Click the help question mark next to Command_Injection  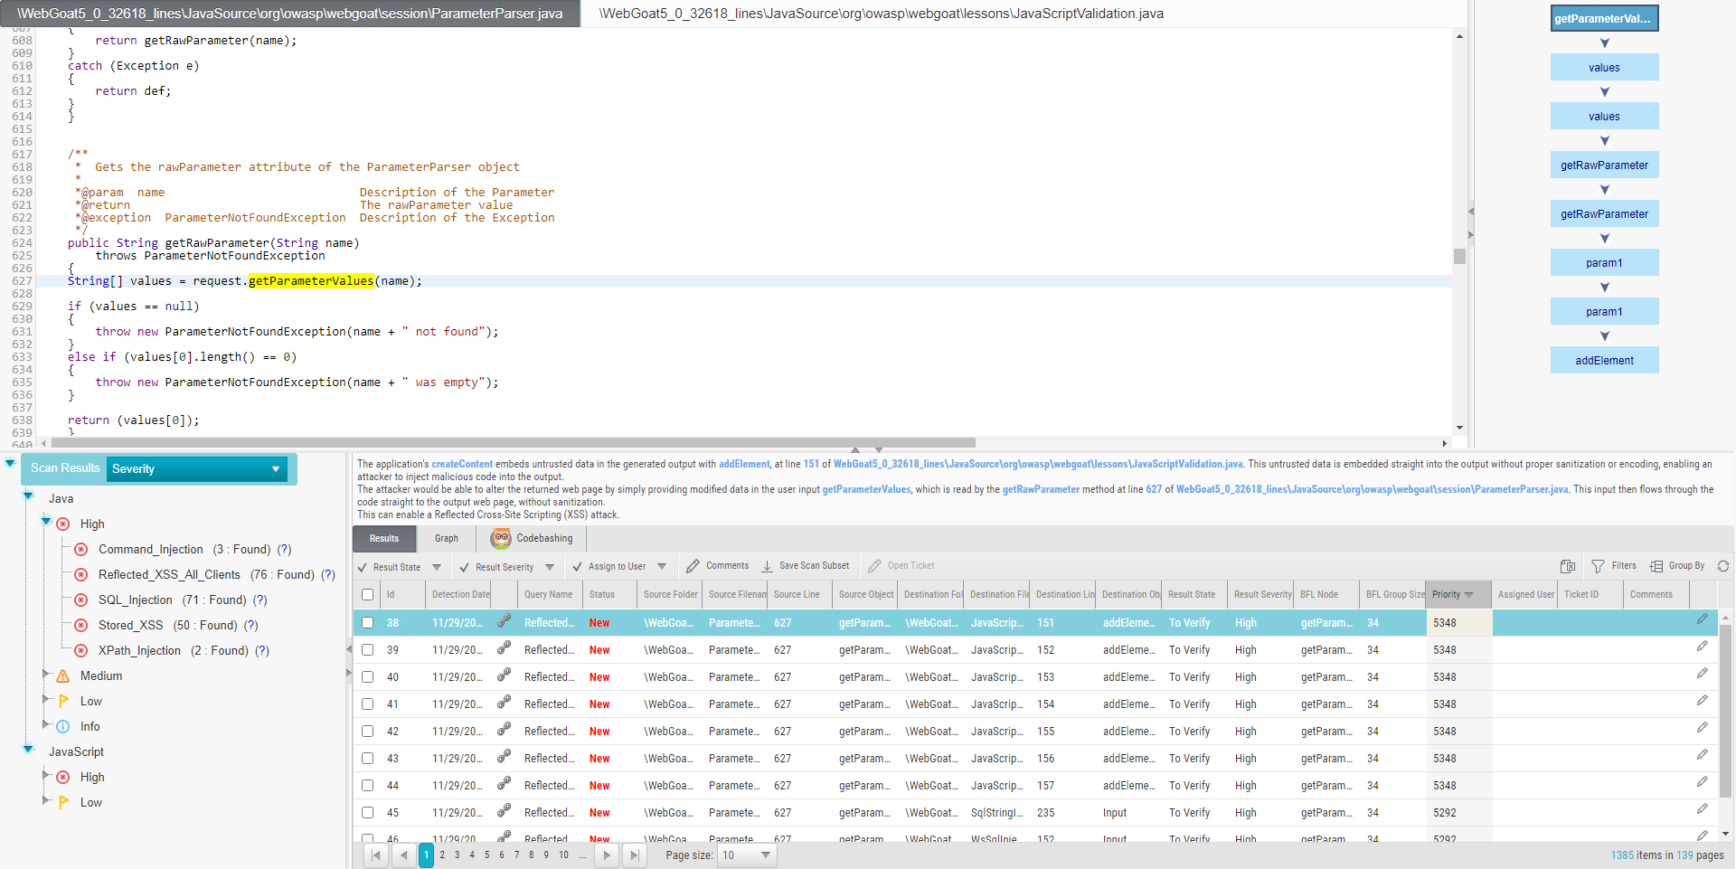[x=285, y=549]
